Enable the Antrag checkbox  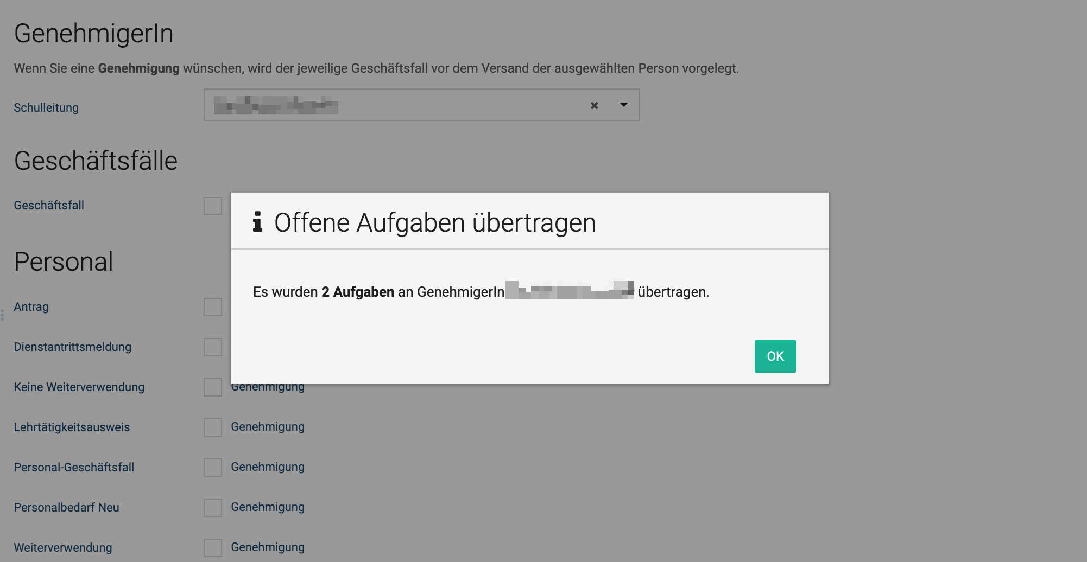tap(213, 307)
